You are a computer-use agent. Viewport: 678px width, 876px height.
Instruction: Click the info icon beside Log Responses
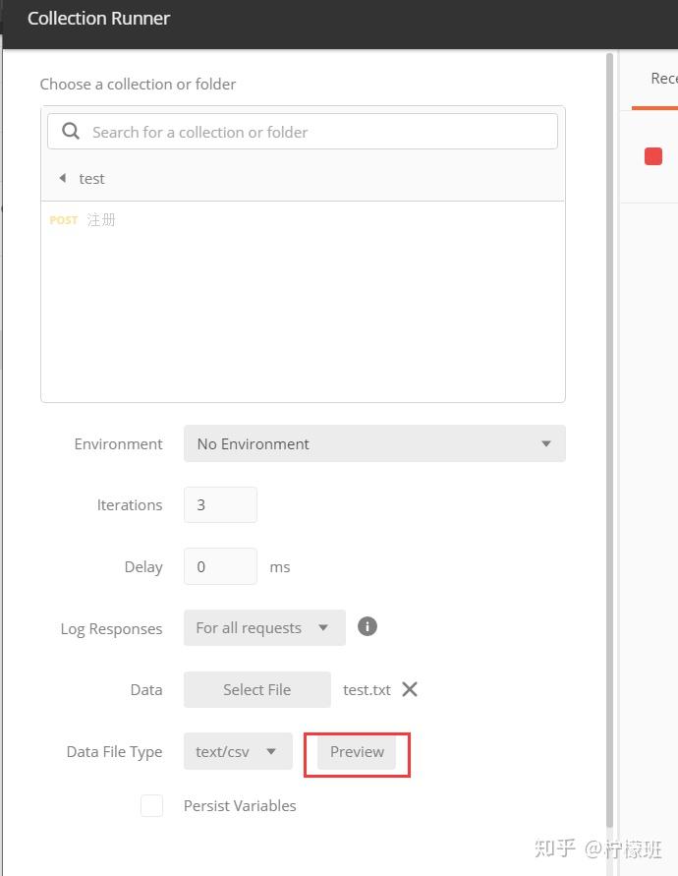pos(367,627)
